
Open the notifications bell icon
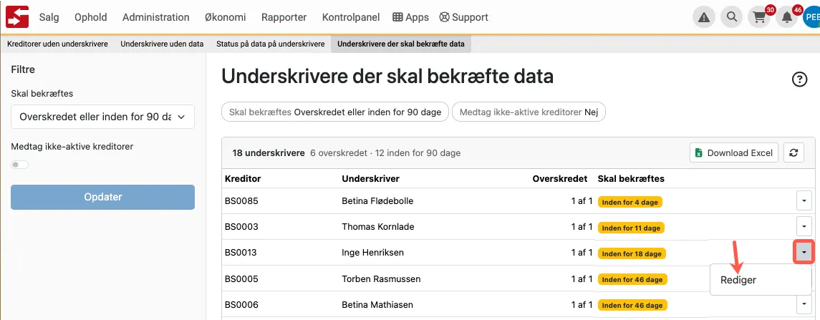tap(786, 17)
